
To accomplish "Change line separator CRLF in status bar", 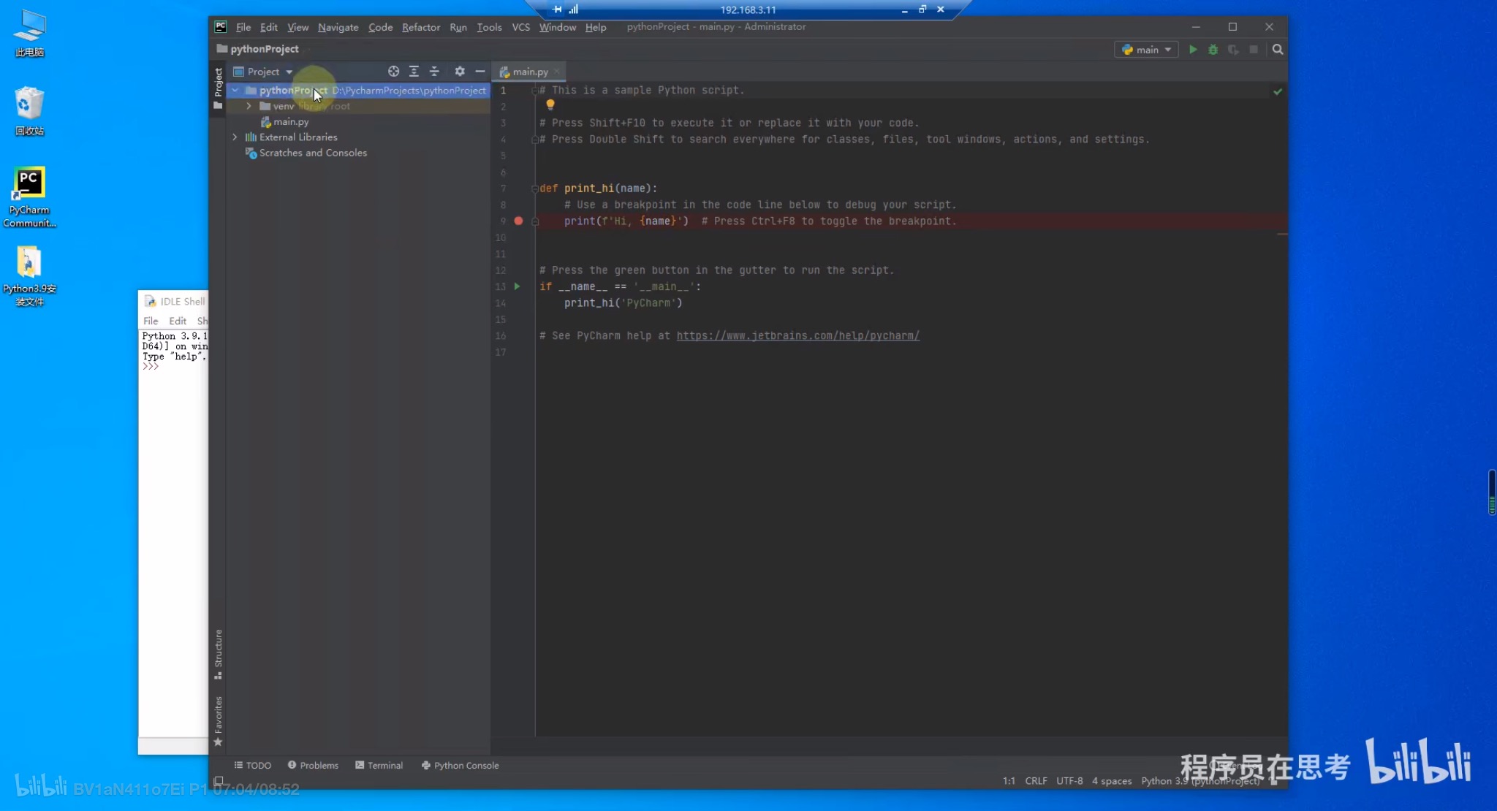I will 1036,781.
